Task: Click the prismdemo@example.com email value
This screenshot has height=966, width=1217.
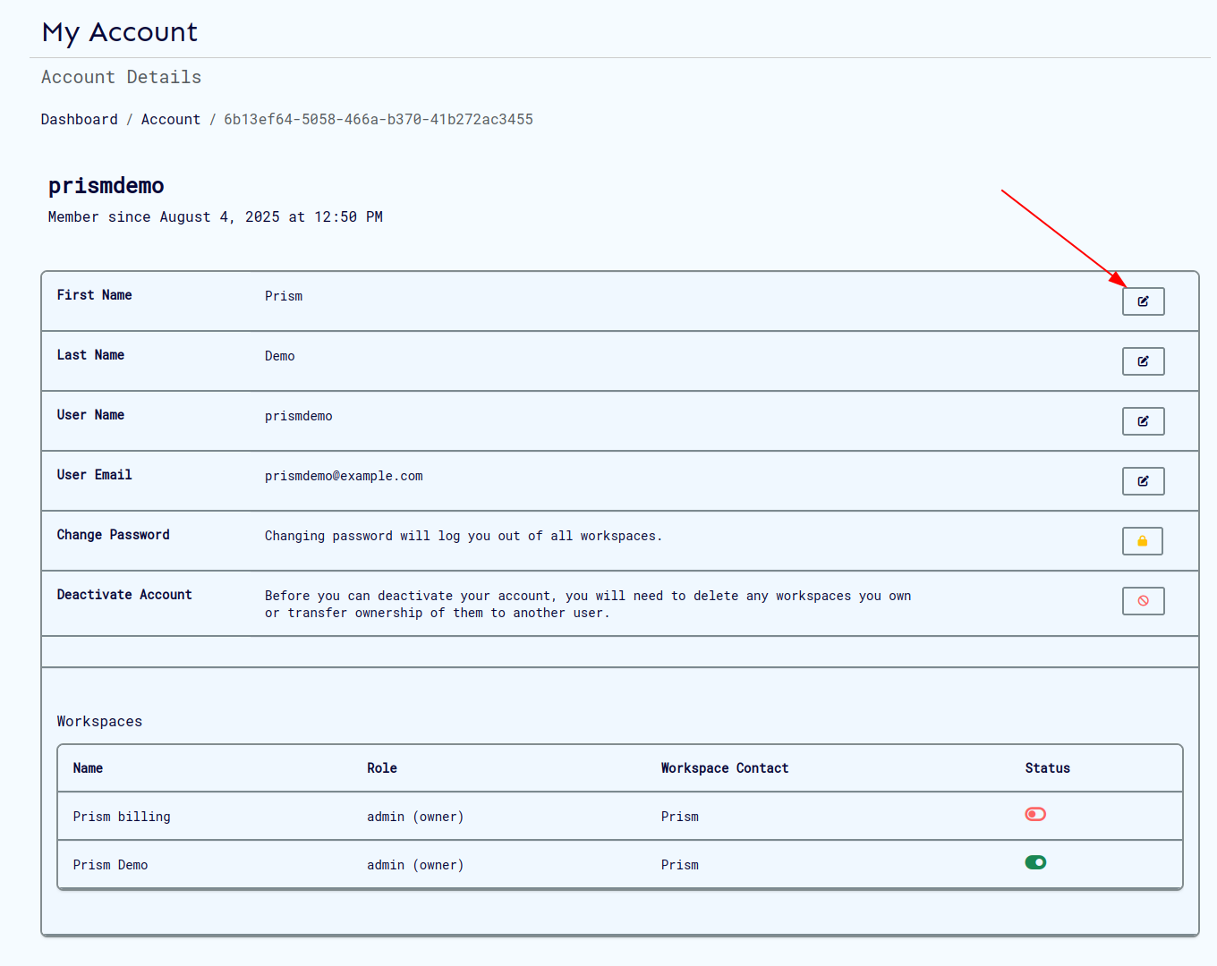Action: click(344, 476)
